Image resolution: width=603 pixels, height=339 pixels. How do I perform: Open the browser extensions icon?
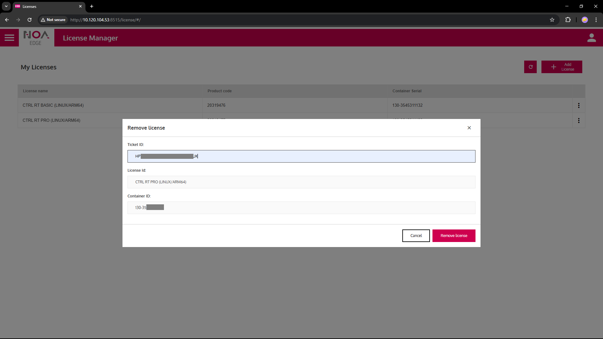[x=568, y=20]
